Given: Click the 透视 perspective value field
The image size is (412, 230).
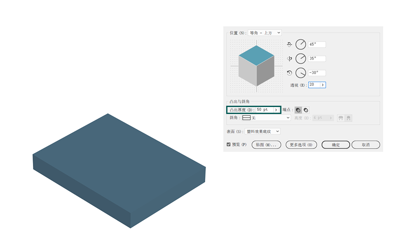Looking at the screenshot, I should [x=314, y=85].
